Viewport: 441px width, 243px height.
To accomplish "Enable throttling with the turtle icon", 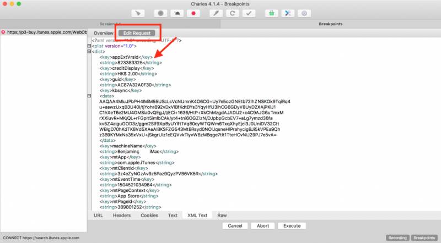I will [177, 13].
